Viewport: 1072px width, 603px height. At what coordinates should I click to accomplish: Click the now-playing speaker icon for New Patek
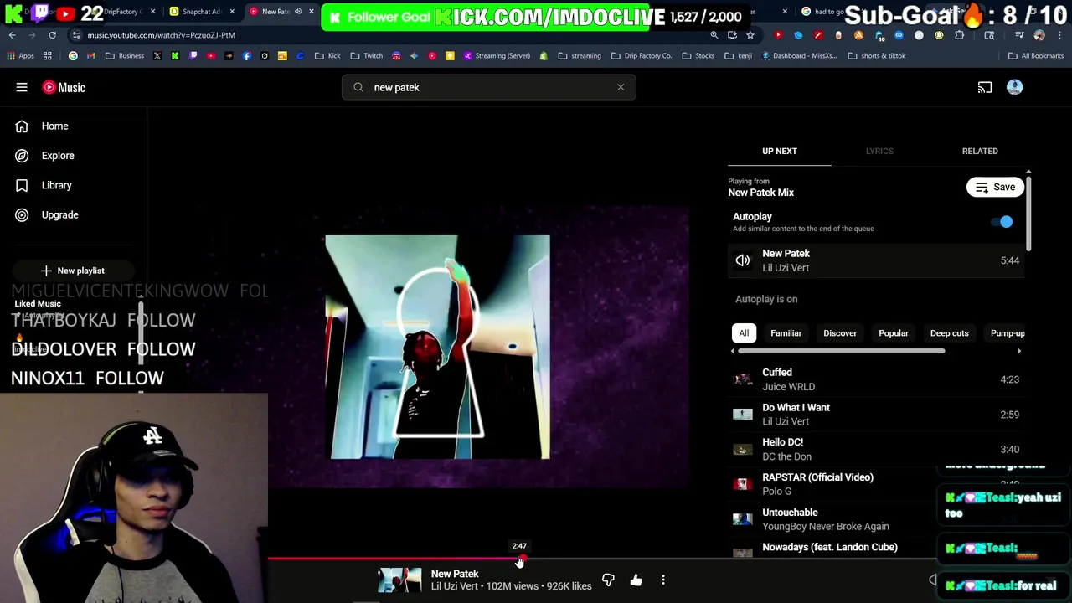coord(743,260)
